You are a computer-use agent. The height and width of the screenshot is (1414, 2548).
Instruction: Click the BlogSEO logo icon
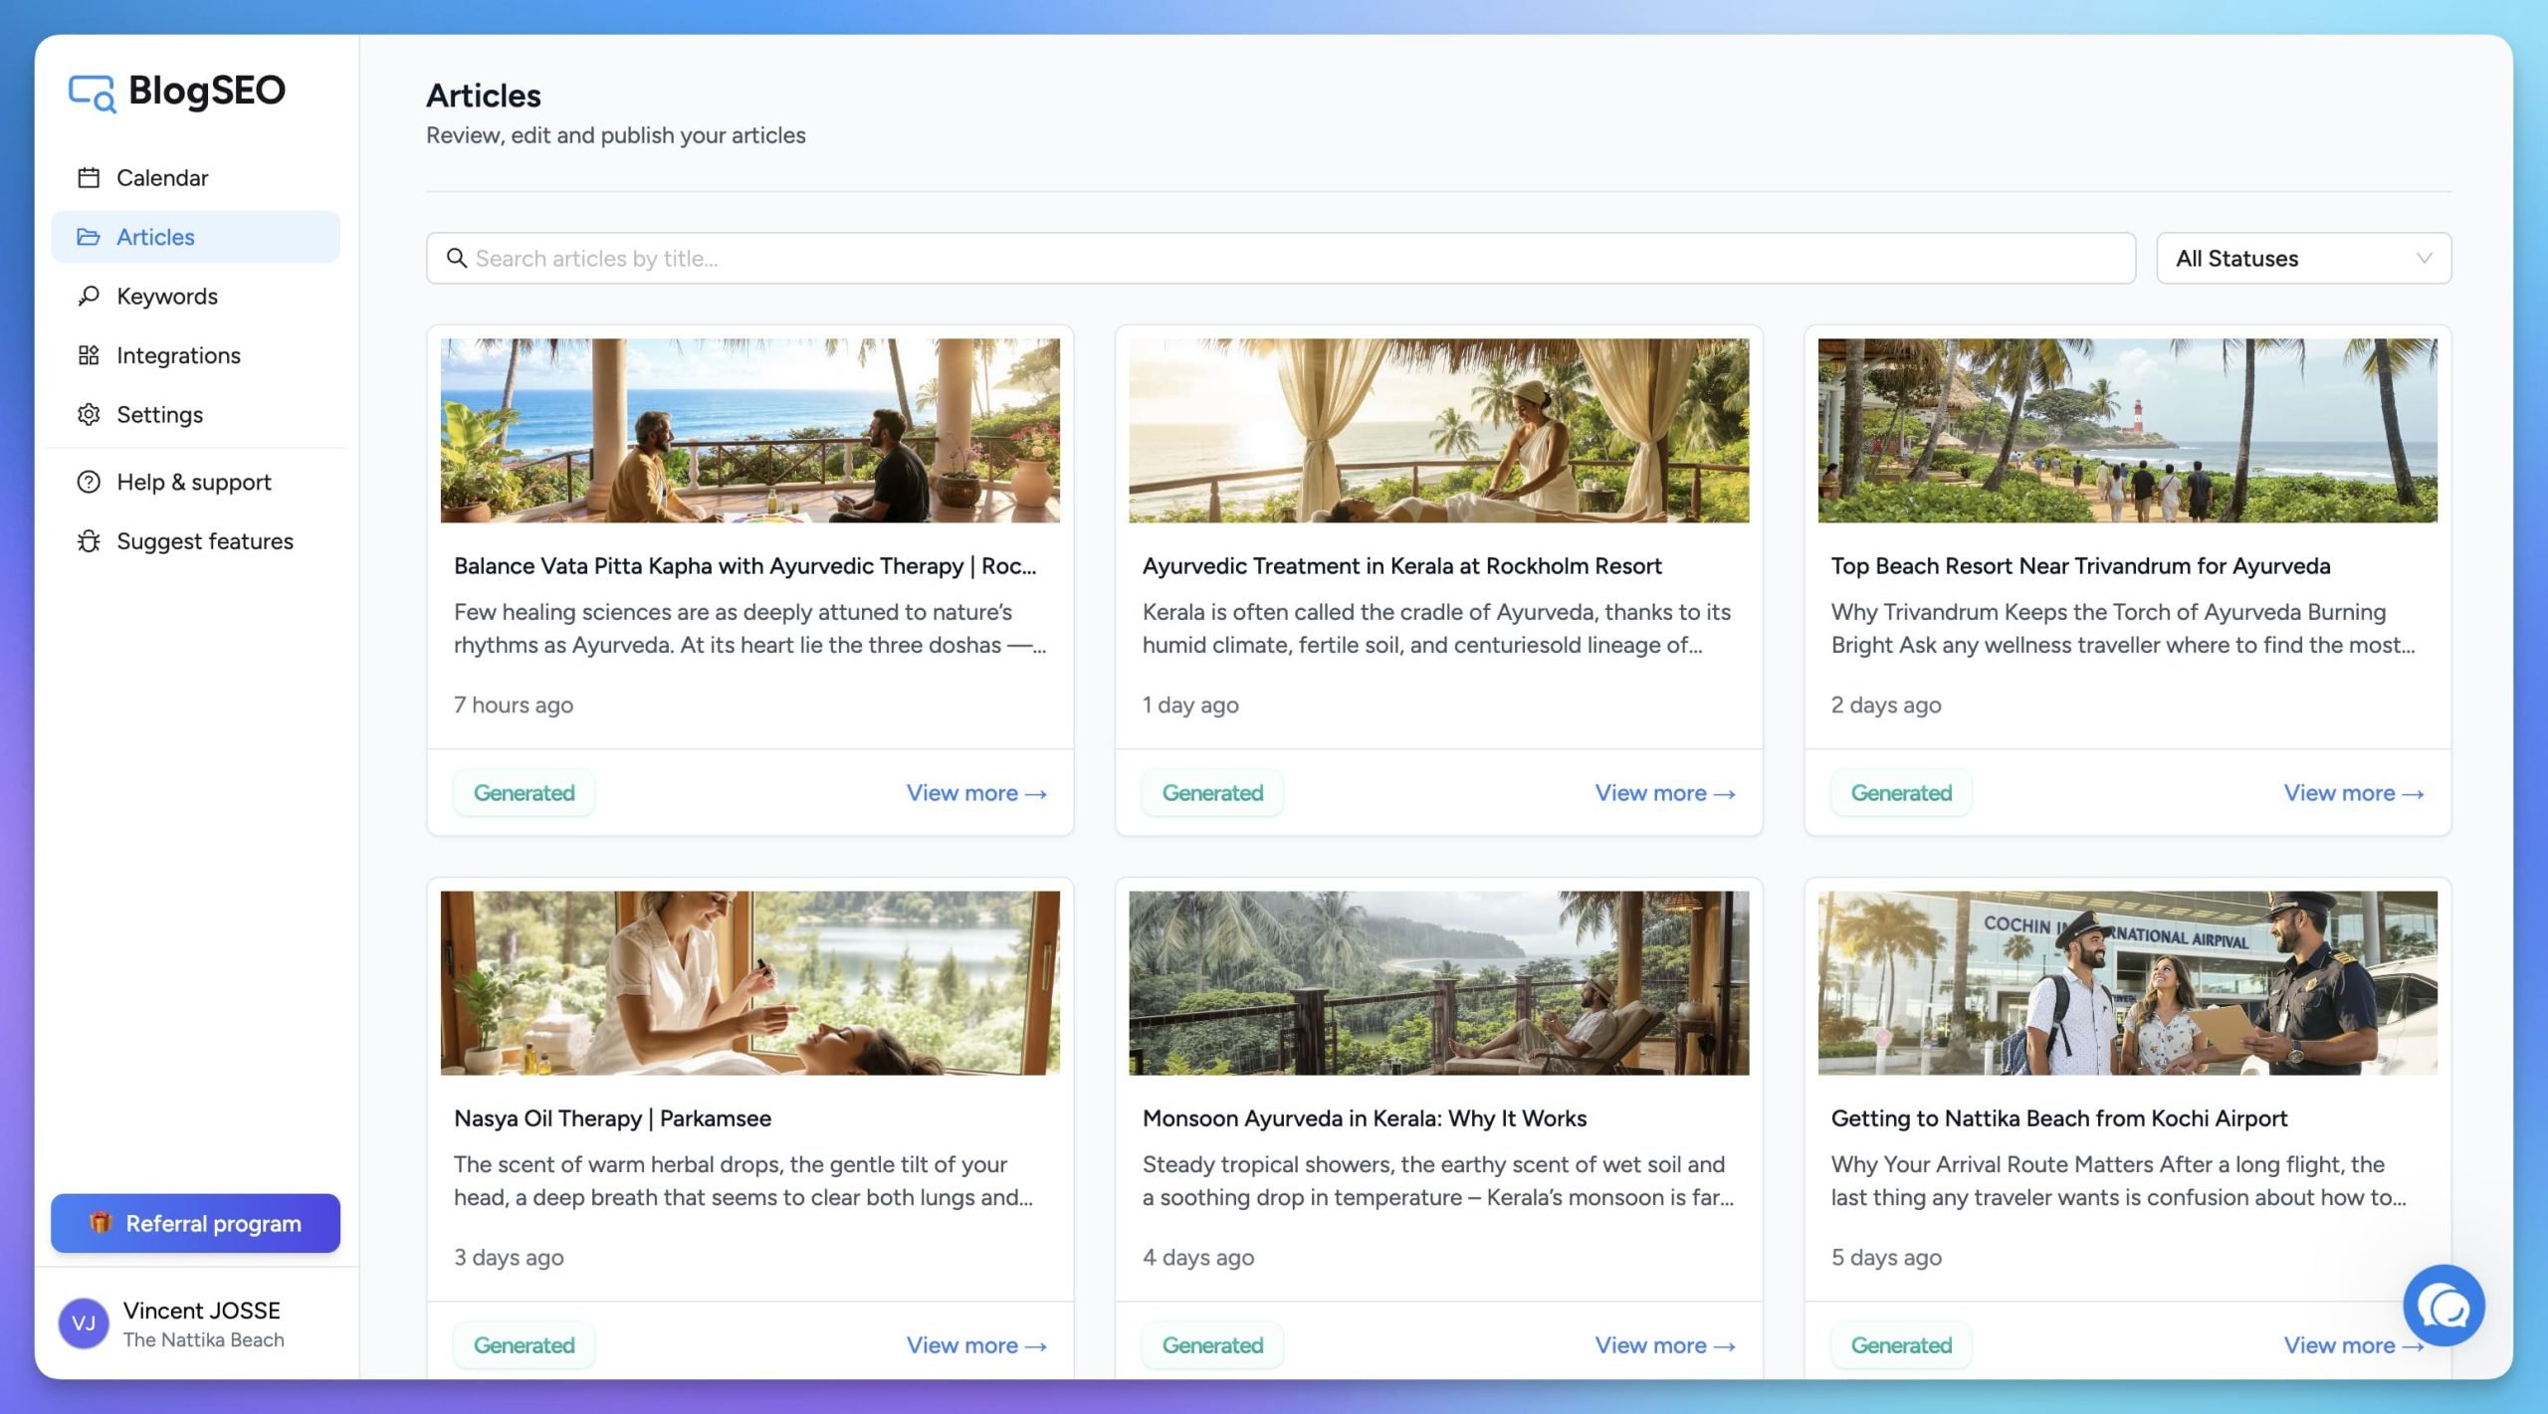point(93,92)
